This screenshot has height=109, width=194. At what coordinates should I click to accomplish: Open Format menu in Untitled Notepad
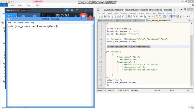click(x=20, y=22)
